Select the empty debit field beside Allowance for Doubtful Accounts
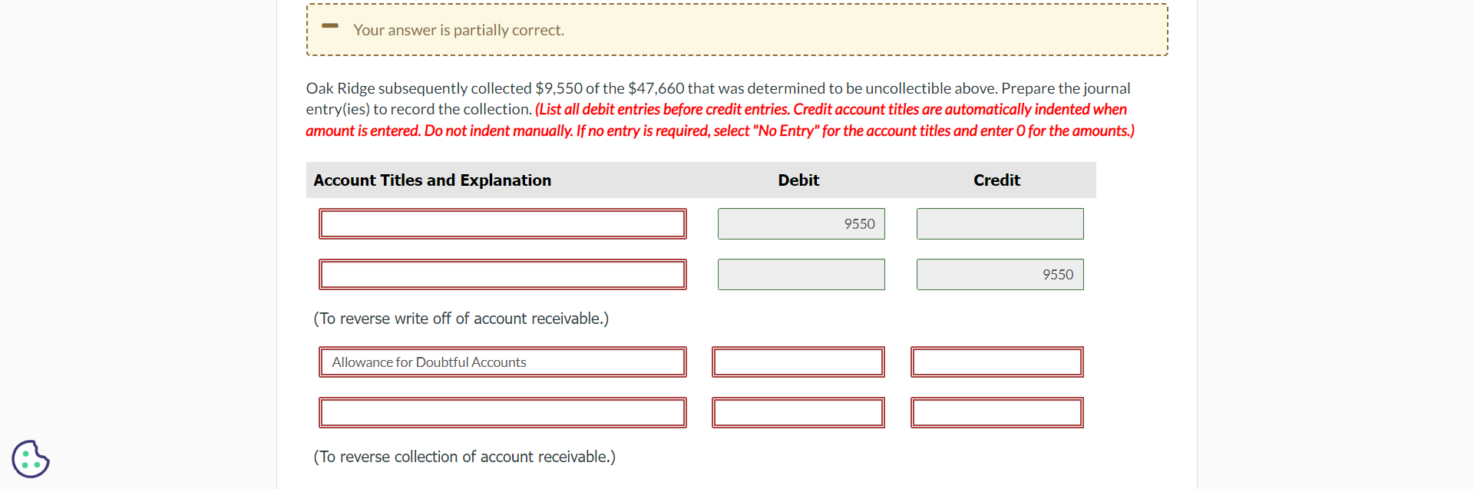 click(798, 362)
